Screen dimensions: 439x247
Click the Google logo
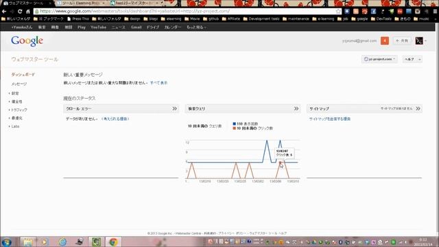point(27,41)
